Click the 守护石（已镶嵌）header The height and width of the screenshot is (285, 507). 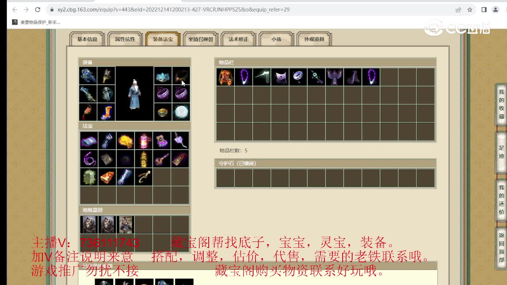tap(325, 163)
